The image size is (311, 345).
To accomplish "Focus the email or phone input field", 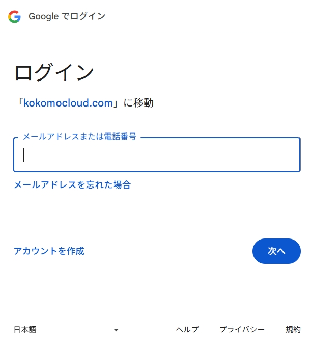I will point(157,155).
